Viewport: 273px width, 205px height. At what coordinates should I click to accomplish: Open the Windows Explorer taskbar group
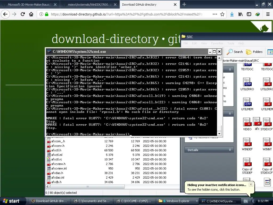pyautogui.click(x=177, y=201)
